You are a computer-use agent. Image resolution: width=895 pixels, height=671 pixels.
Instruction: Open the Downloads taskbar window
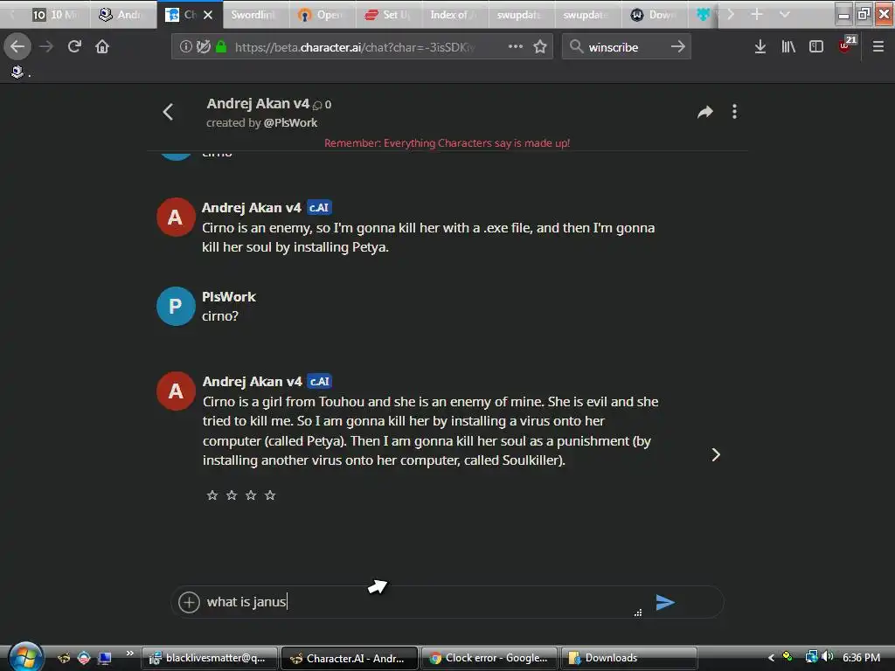[x=629, y=658]
